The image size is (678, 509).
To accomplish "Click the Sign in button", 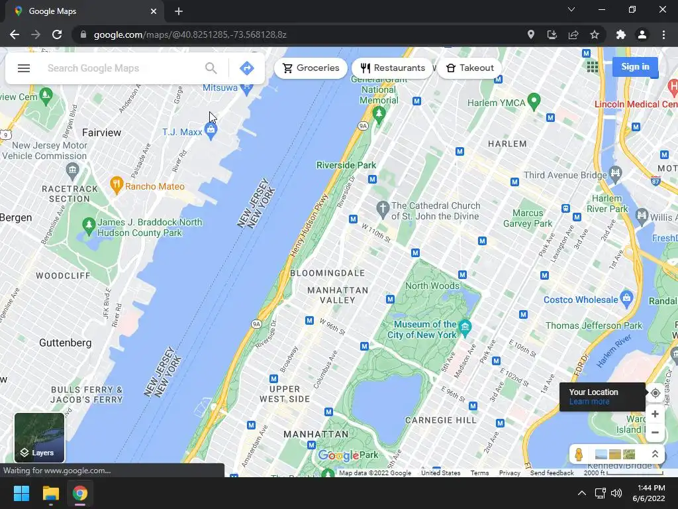I will pos(635,67).
